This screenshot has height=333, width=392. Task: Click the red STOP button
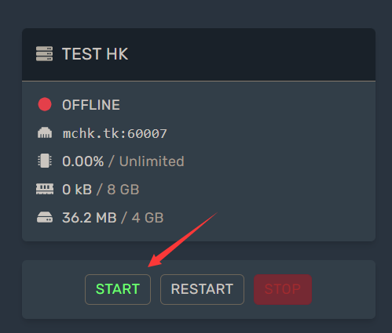click(283, 289)
